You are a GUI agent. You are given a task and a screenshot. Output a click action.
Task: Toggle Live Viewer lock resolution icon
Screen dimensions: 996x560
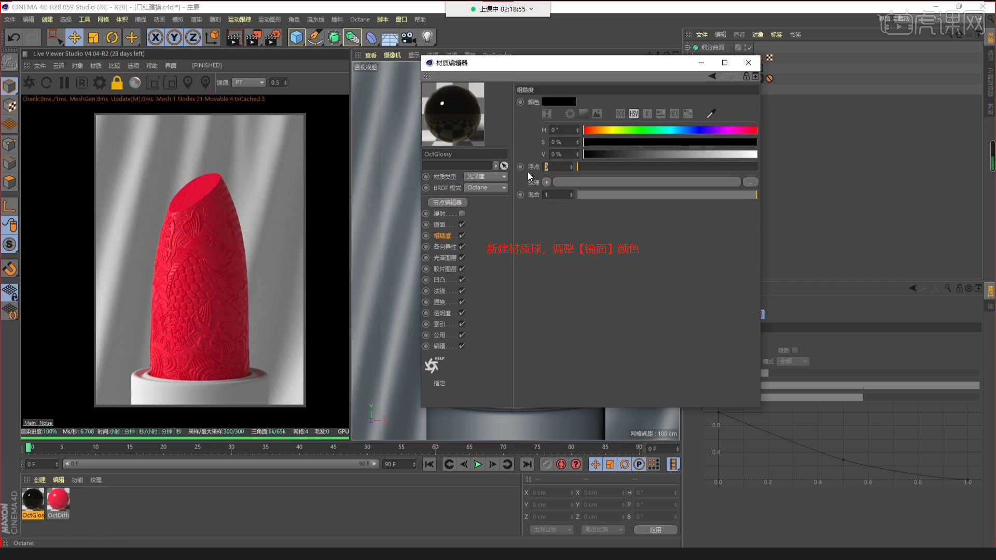point(117,82)
